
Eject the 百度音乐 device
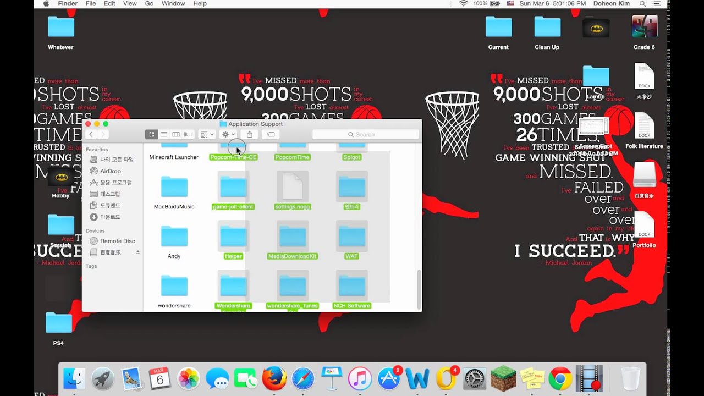point(138,252)
